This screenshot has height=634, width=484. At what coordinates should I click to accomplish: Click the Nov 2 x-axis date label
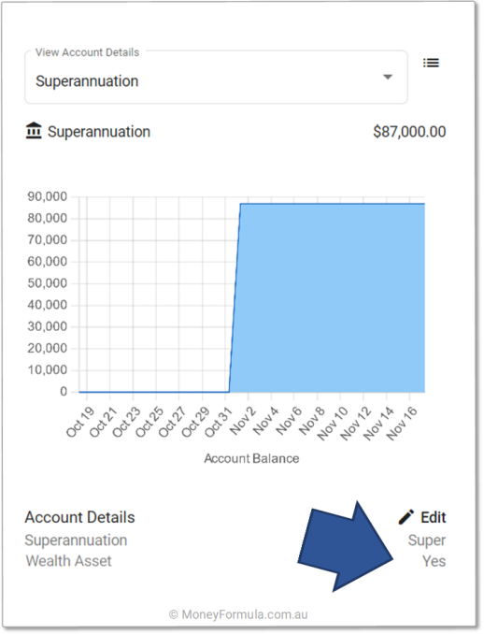(243, 421)
